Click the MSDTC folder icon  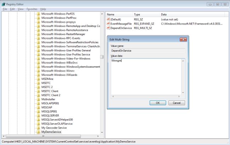coord(39,83)
